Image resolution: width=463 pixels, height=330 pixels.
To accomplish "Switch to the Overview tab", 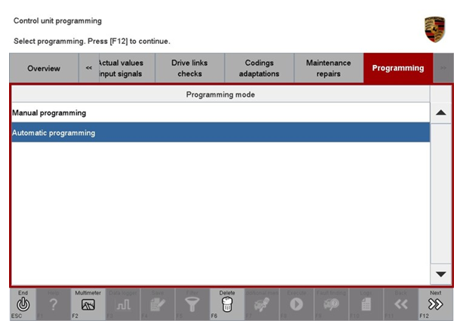I will (44, 69).
